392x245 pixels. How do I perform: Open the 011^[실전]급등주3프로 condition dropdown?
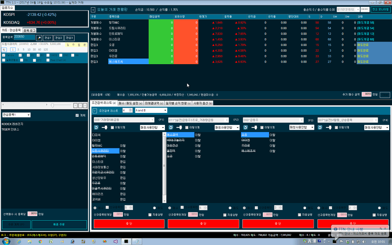point(198,120)
